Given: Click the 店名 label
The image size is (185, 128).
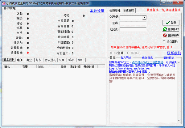Looking at the screenshot, I should coord(20,14).
